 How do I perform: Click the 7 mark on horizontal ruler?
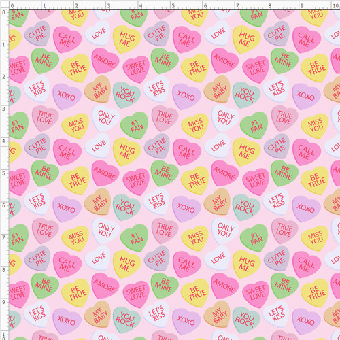237,5
